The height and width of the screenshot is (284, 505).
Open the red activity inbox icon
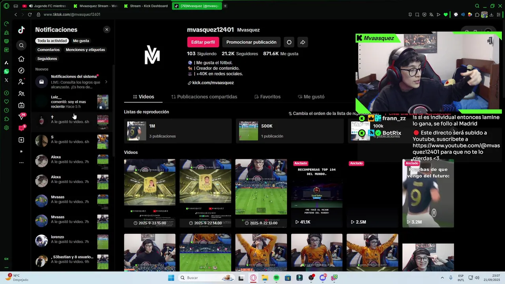pyautogui.click(x=22, y=128)
